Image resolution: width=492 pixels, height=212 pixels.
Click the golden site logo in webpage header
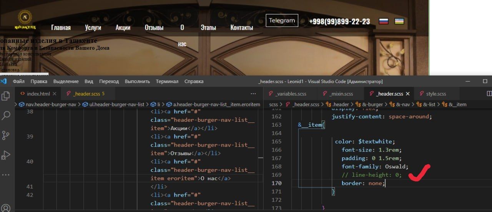(25, 19)
